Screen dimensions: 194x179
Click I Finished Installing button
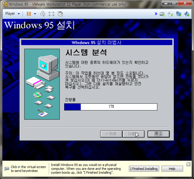point(144,169)
